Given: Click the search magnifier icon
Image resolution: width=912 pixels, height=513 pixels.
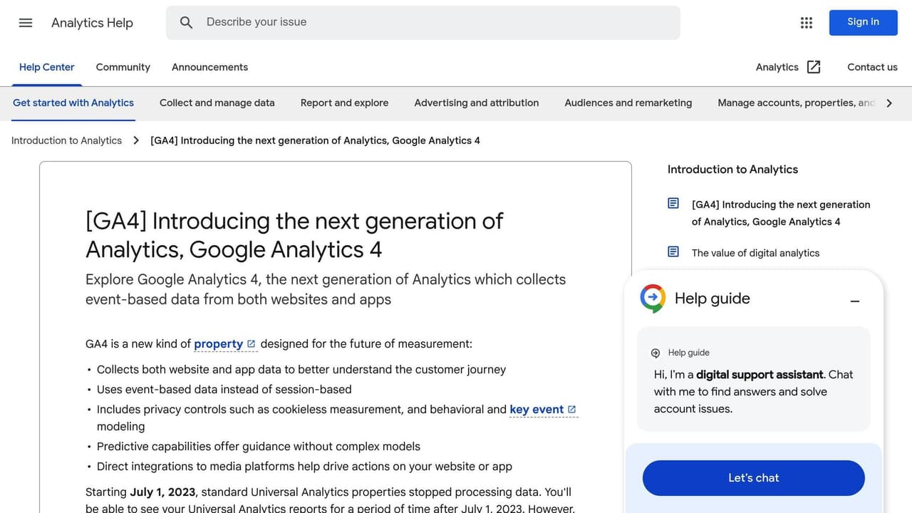Looking at the screenshot, I should 186,23.
